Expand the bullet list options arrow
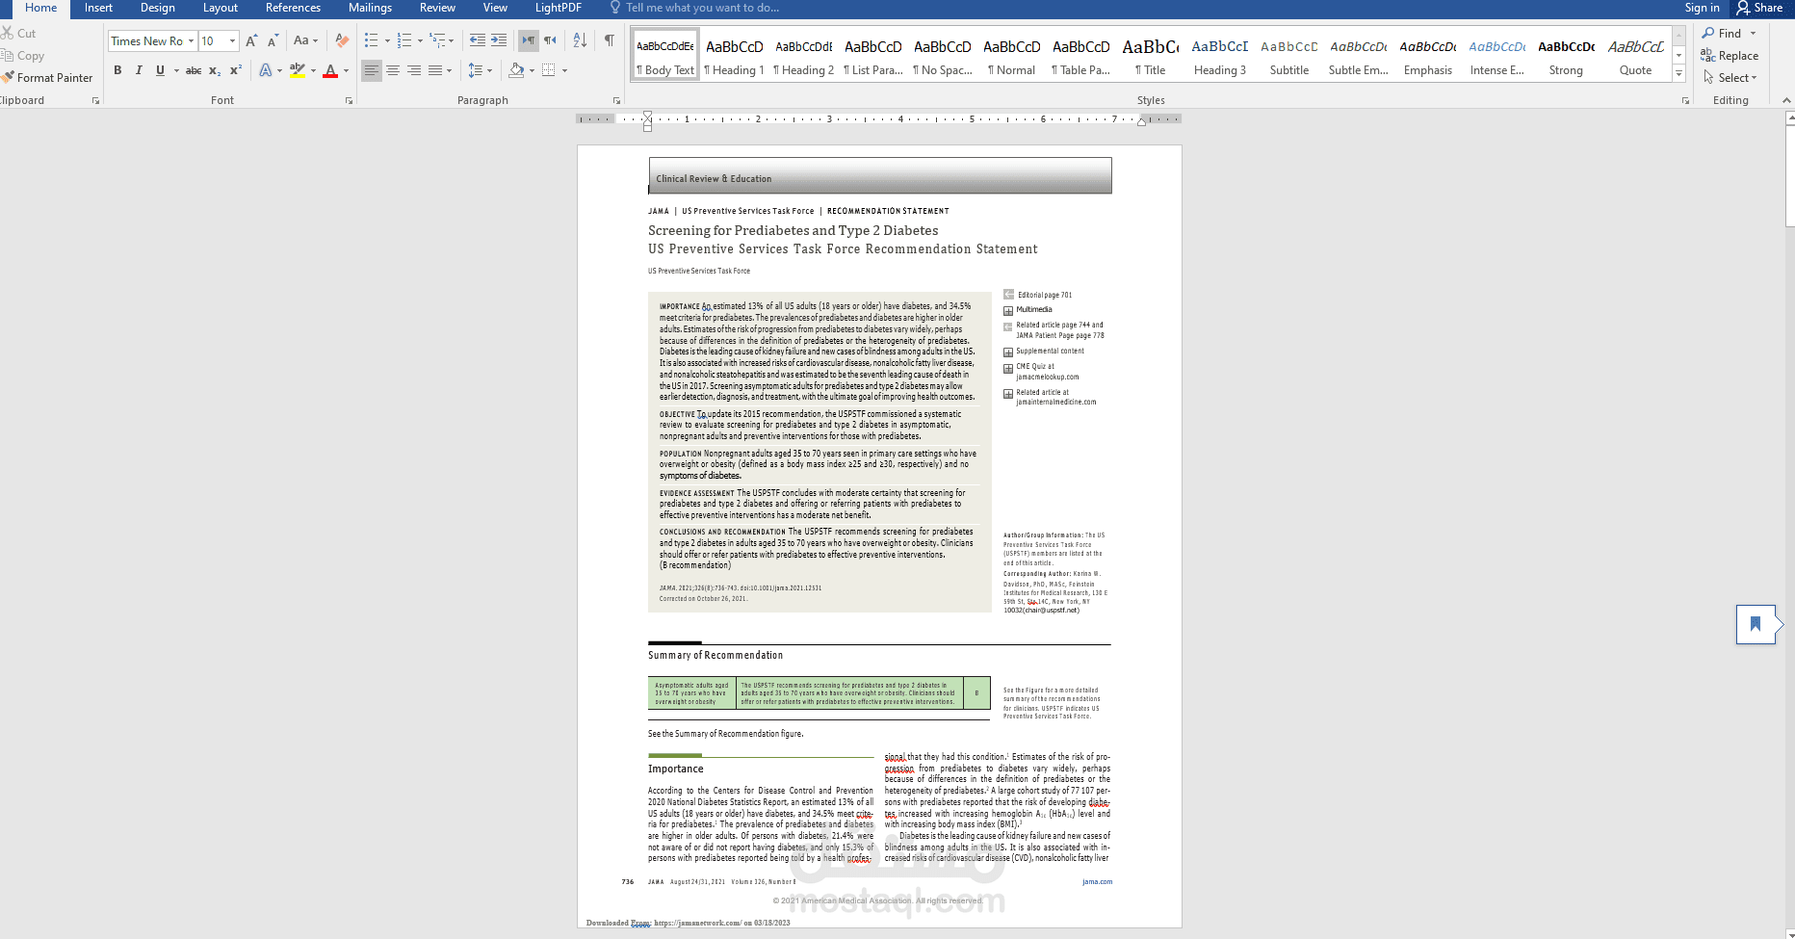This screenshot has height=939, width=1795. point(387,41)
